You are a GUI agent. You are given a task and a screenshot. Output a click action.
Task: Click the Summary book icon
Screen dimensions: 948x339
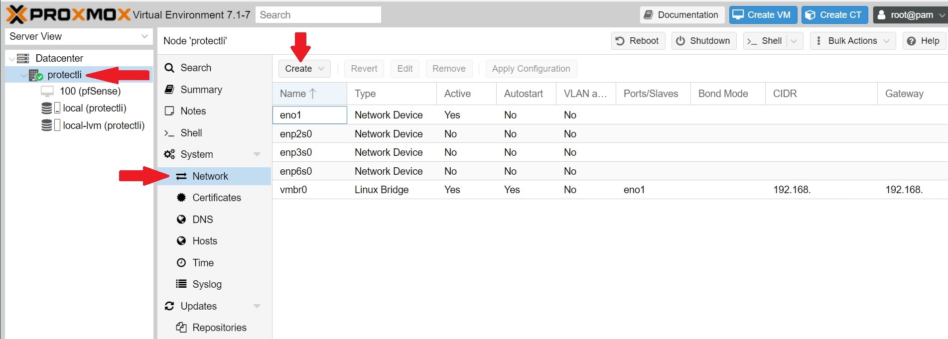pyautogui.click(x=169, y=90)
